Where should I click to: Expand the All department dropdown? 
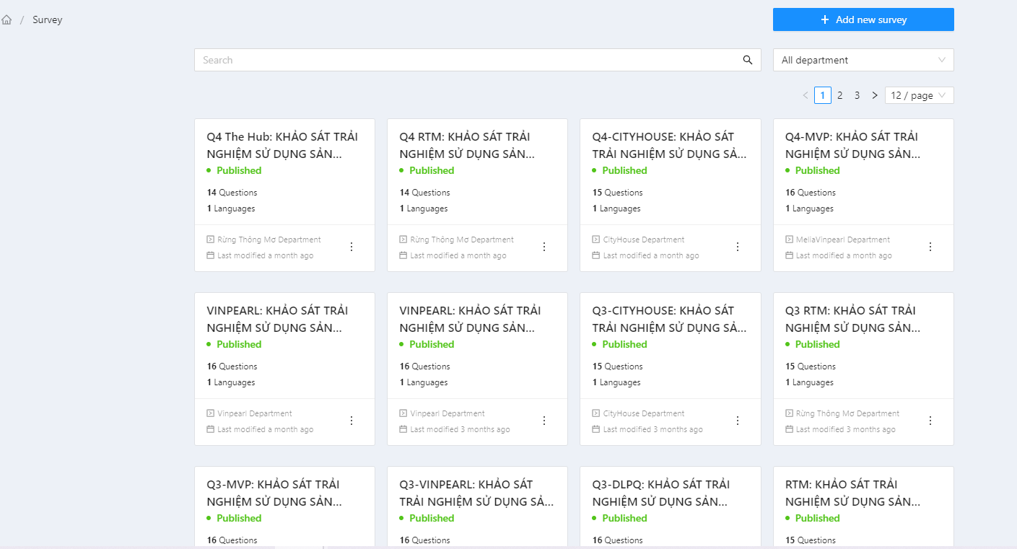pyautogui.click(x=863, y=60)
